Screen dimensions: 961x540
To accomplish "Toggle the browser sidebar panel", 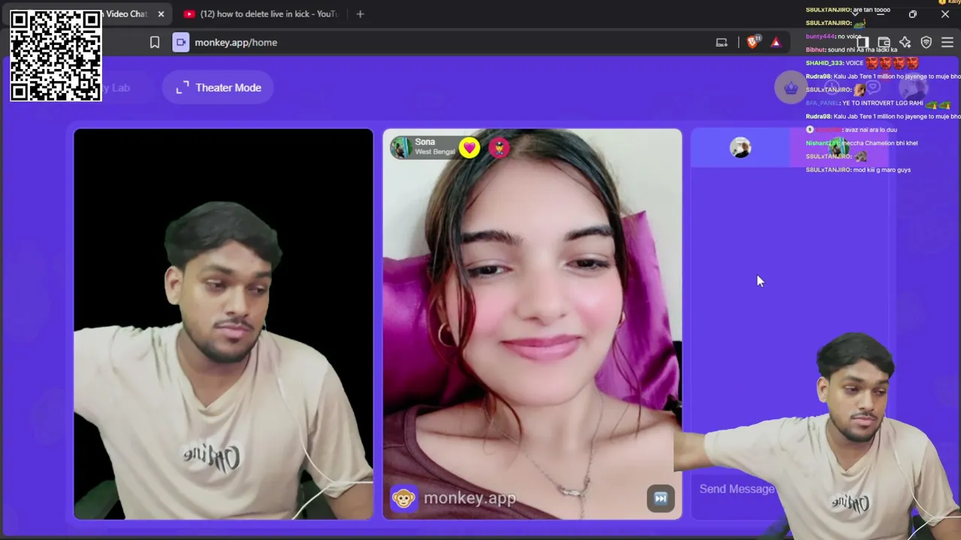I will [863, 43].
